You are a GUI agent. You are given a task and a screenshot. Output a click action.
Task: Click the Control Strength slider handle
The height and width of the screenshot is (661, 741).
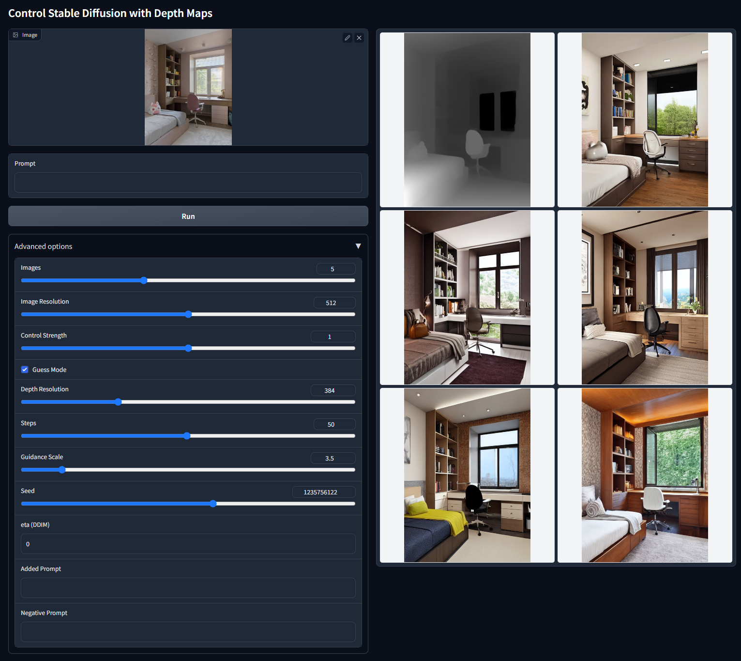pyautogui.click(x=188, y=348)
